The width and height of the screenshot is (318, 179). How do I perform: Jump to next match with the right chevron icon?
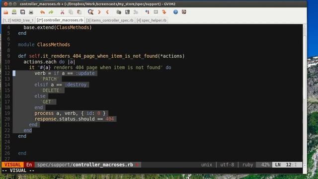99,12
